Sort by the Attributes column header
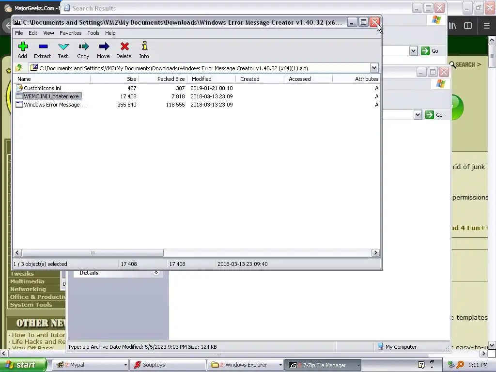 (356, 79)
